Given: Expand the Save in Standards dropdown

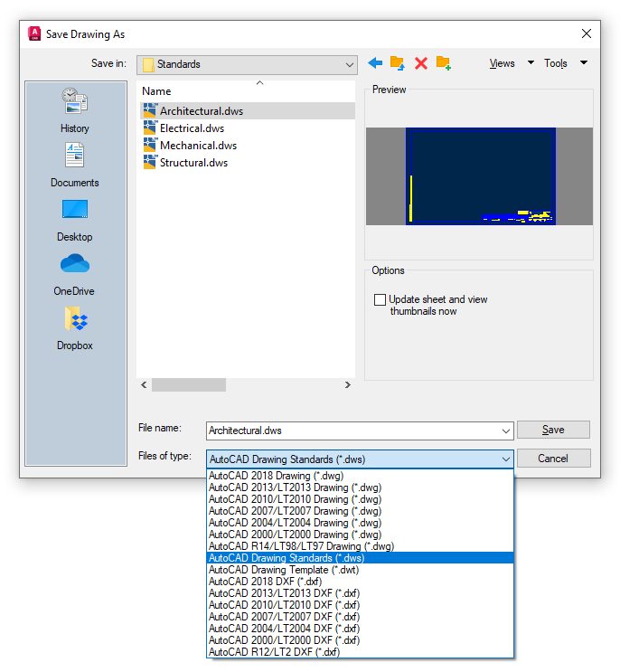Looking at the screenshot, I should tap(350, 65).
